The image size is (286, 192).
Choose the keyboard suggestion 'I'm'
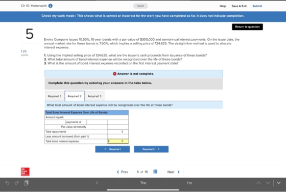[x=189, y=183]
